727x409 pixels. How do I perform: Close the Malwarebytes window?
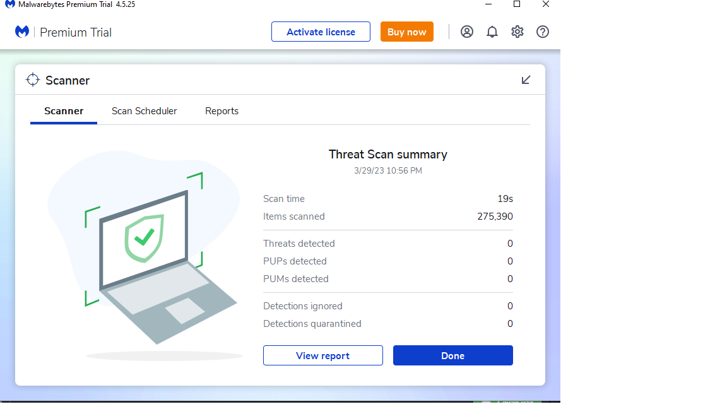click(546, 4)
